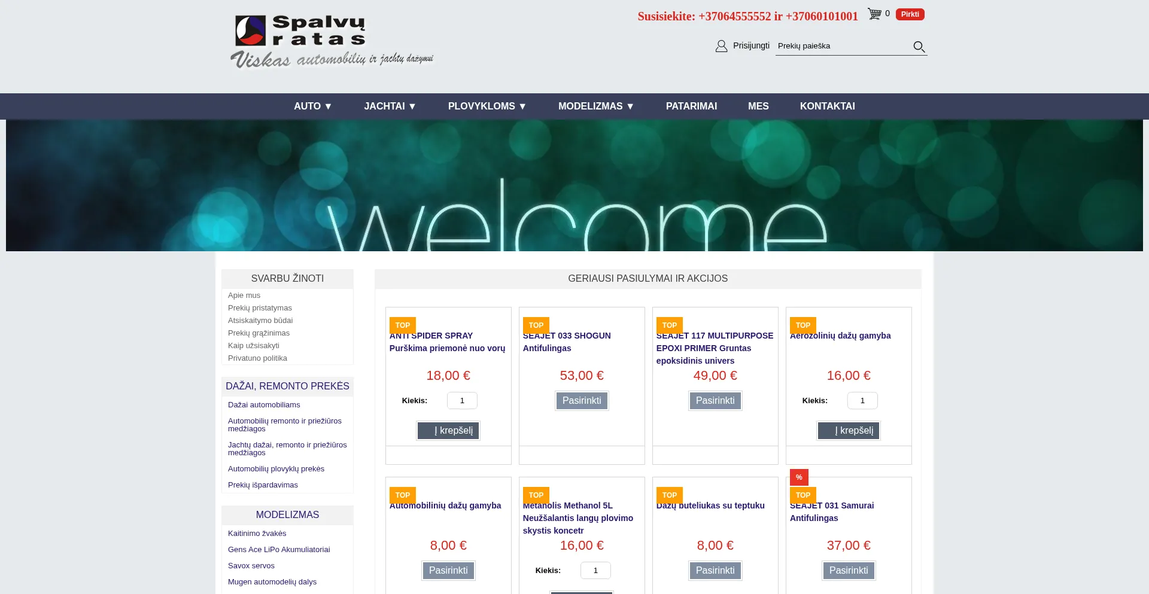The image size is (1149, 594).
Task: Click quantity field for ANTI SPIDER SPRAY
Action: [x=462, y=401]
